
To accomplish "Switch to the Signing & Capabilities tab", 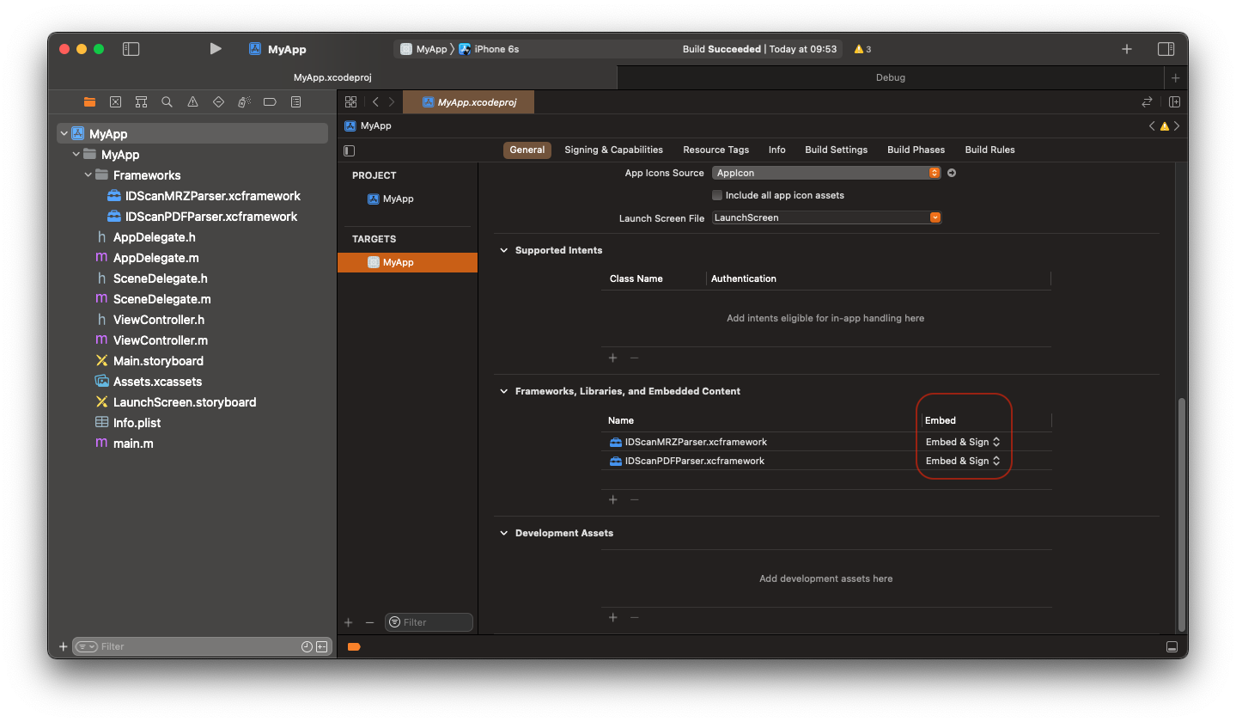I will coord(613,150).
